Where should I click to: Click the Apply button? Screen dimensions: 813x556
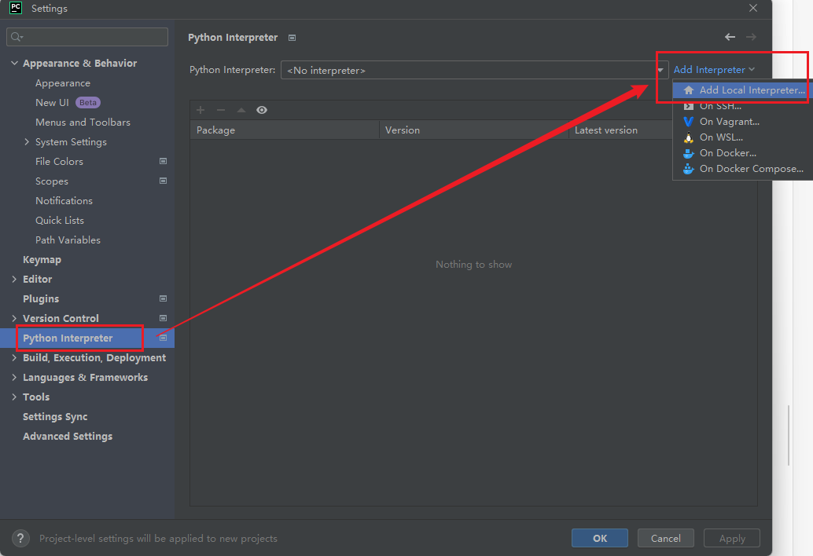[731, 538]
